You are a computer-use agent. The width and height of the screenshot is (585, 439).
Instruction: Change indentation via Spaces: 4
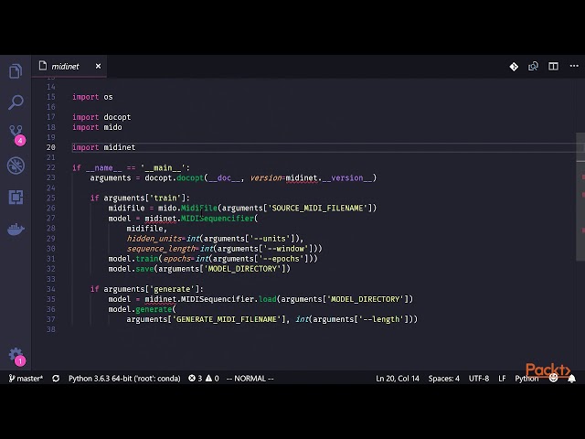(x=443, y=379)
